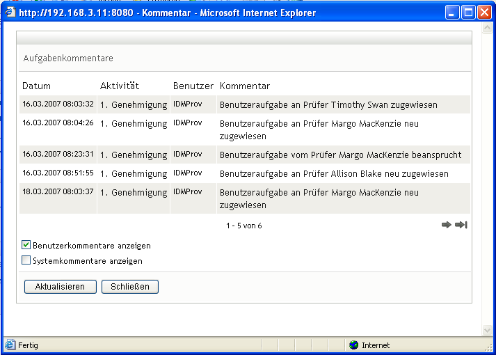Enable Systemkommentare anzeigen checkbox
Screen dimensions: 496x355
click(26, 260)
